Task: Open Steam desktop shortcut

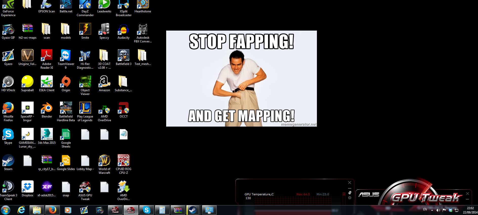Action: [x=8, y=163]
